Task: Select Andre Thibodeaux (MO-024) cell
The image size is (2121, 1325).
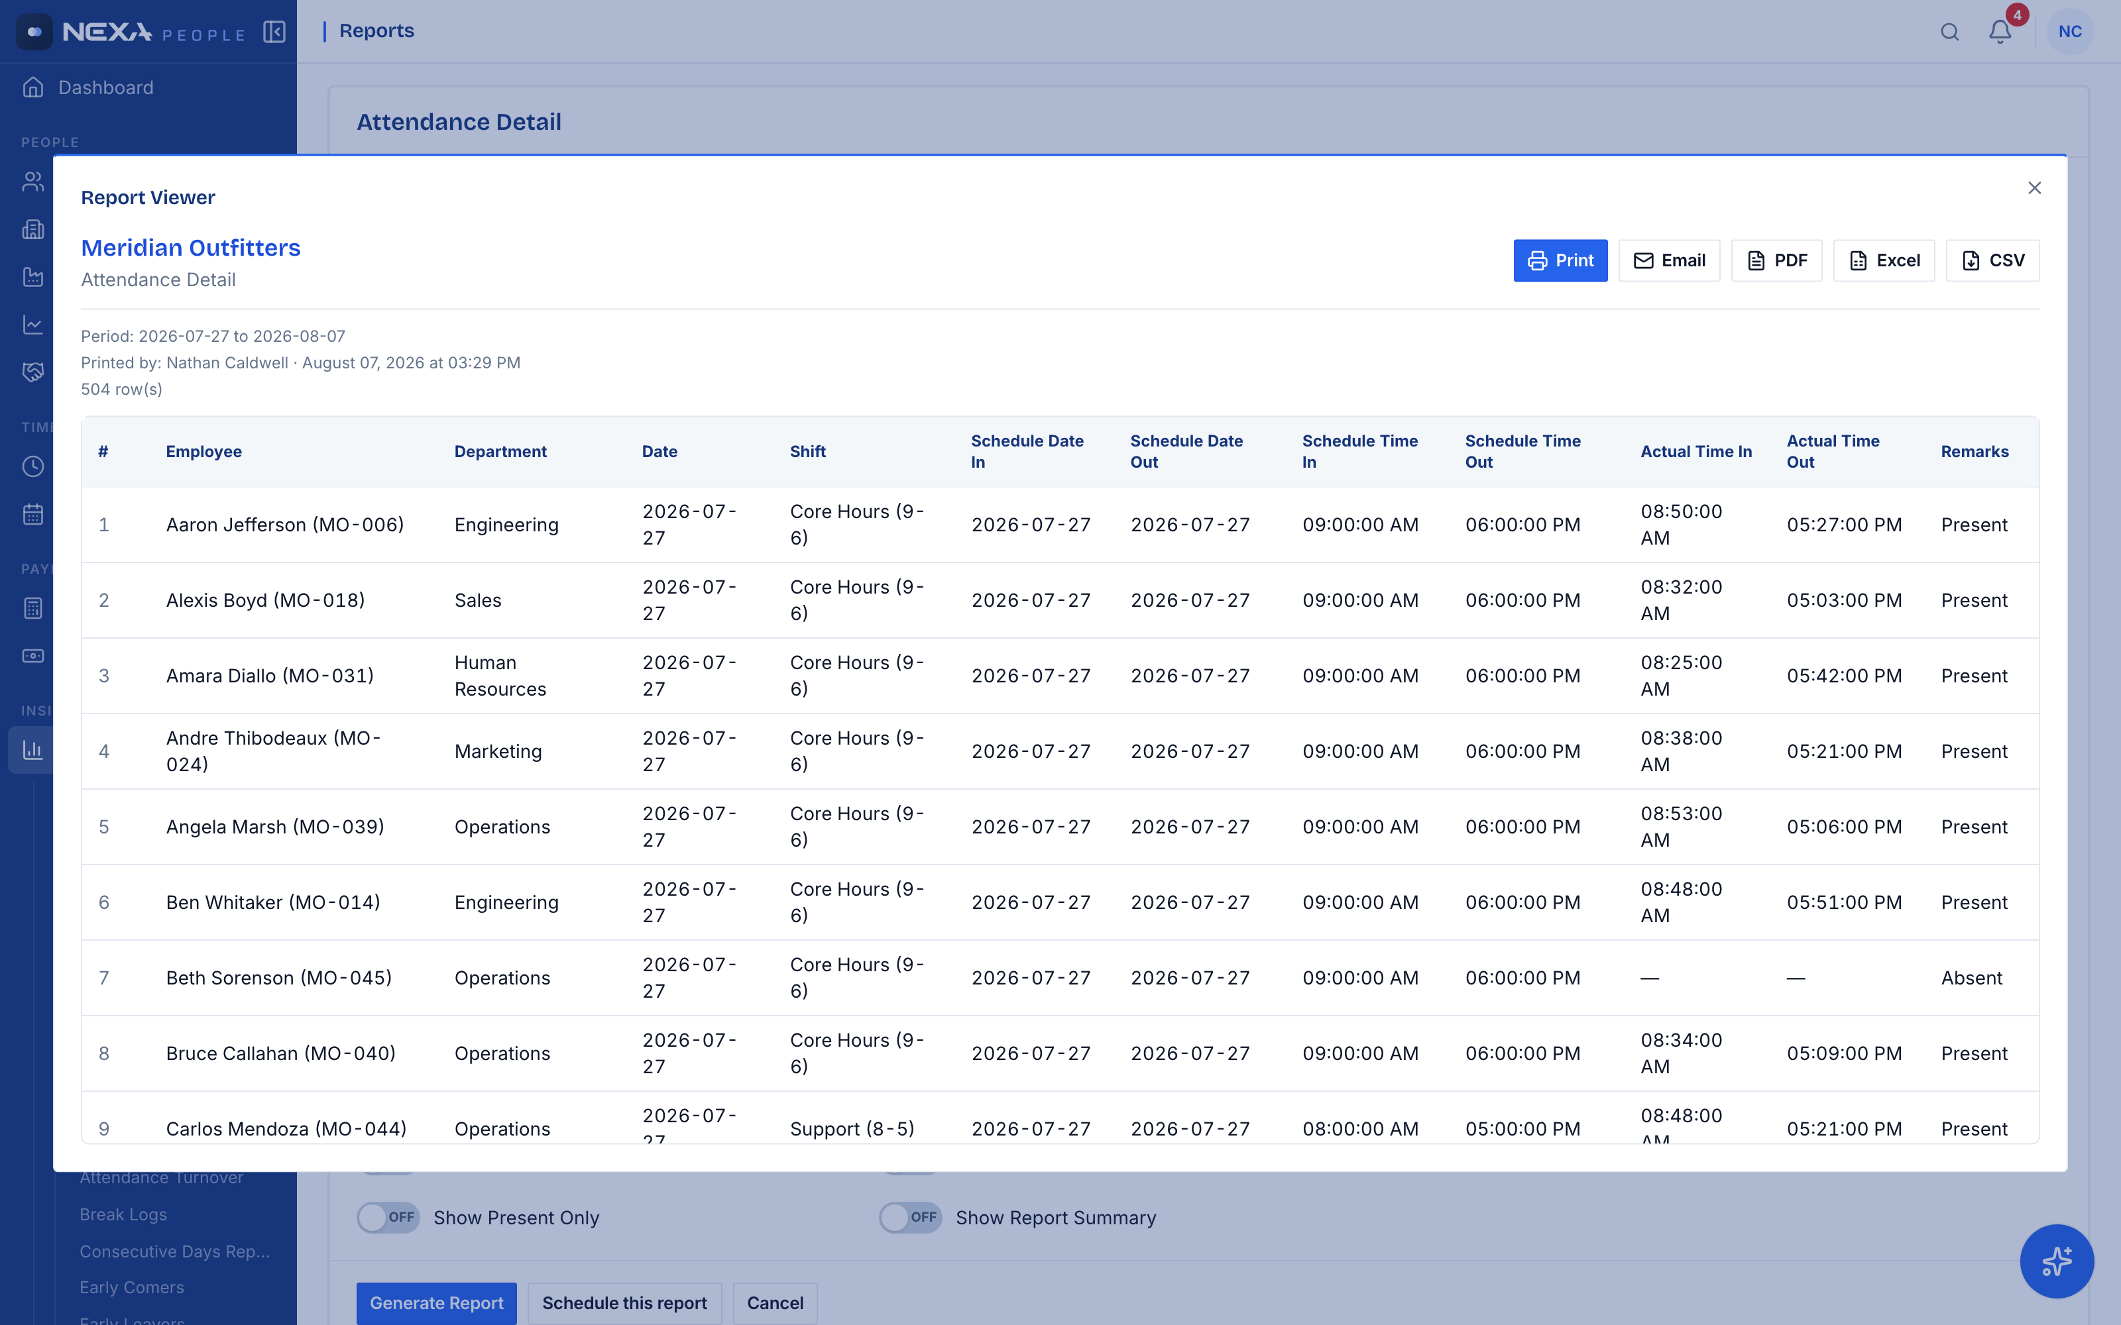Action: [274, 751]
